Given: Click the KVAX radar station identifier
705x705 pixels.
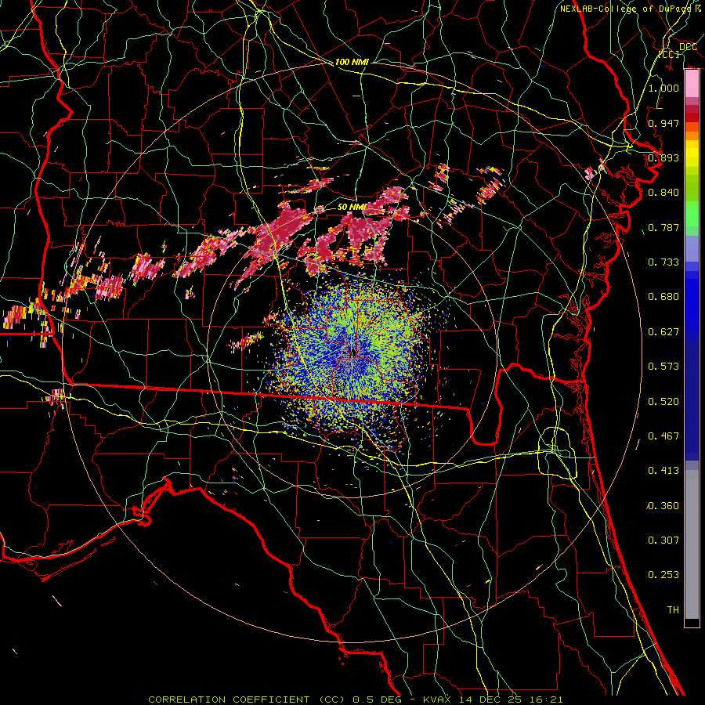Looking at the screenshot, I should pyautogui.click(x=436, y=700).
